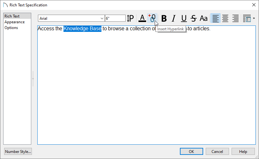Click the Number Style... button
The height and width of the screenshot is (159, 259).
tap(18, 151)
